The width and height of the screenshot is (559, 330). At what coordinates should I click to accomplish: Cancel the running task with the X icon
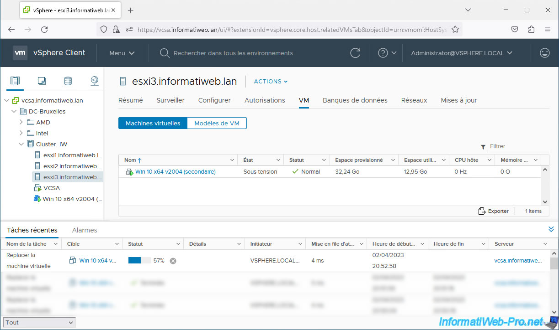click(x=173, y=261)
